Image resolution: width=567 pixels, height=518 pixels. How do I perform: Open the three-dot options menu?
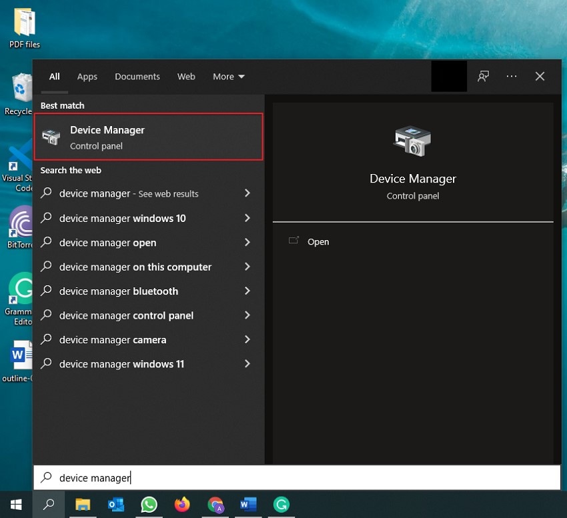[x=512, y=76]
